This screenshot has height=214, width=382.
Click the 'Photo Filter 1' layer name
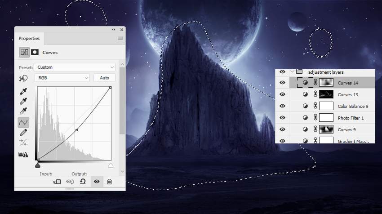[351, 118]
